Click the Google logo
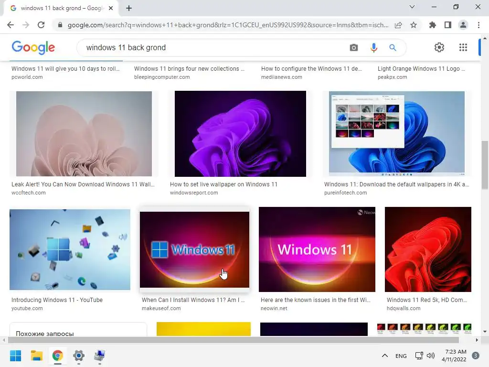489x367 pixels. (x=33, y=47)
